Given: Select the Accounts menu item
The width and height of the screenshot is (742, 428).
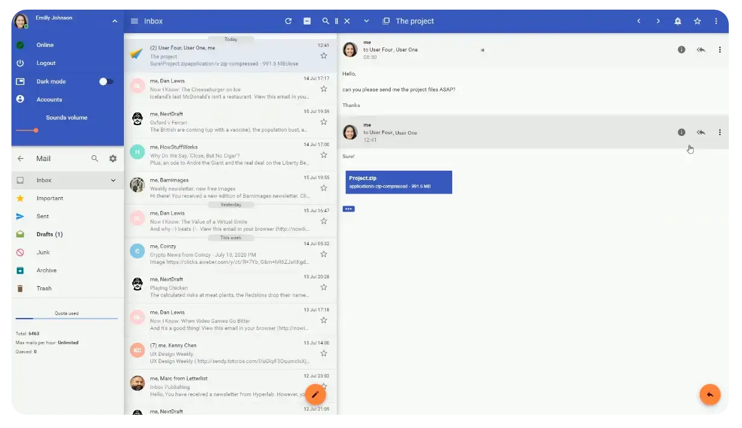Looking at the screenshot, I should coord(49,99).
